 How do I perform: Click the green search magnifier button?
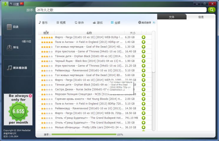[212, 10]
